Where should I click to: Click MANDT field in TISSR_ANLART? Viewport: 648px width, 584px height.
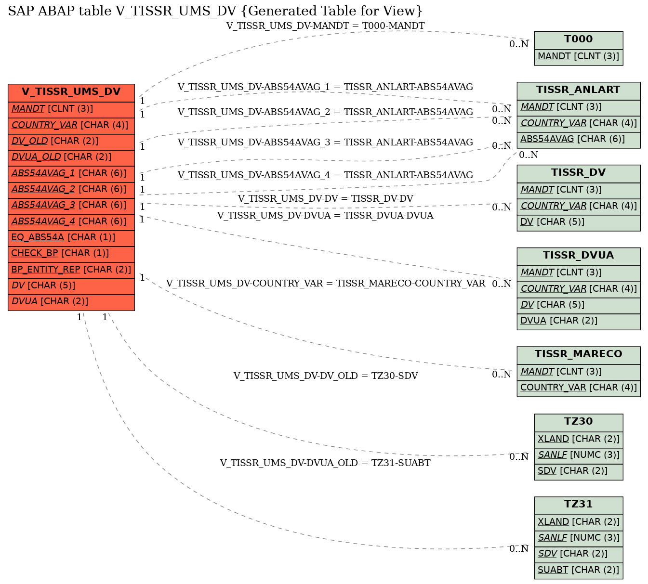click(579, 107)
